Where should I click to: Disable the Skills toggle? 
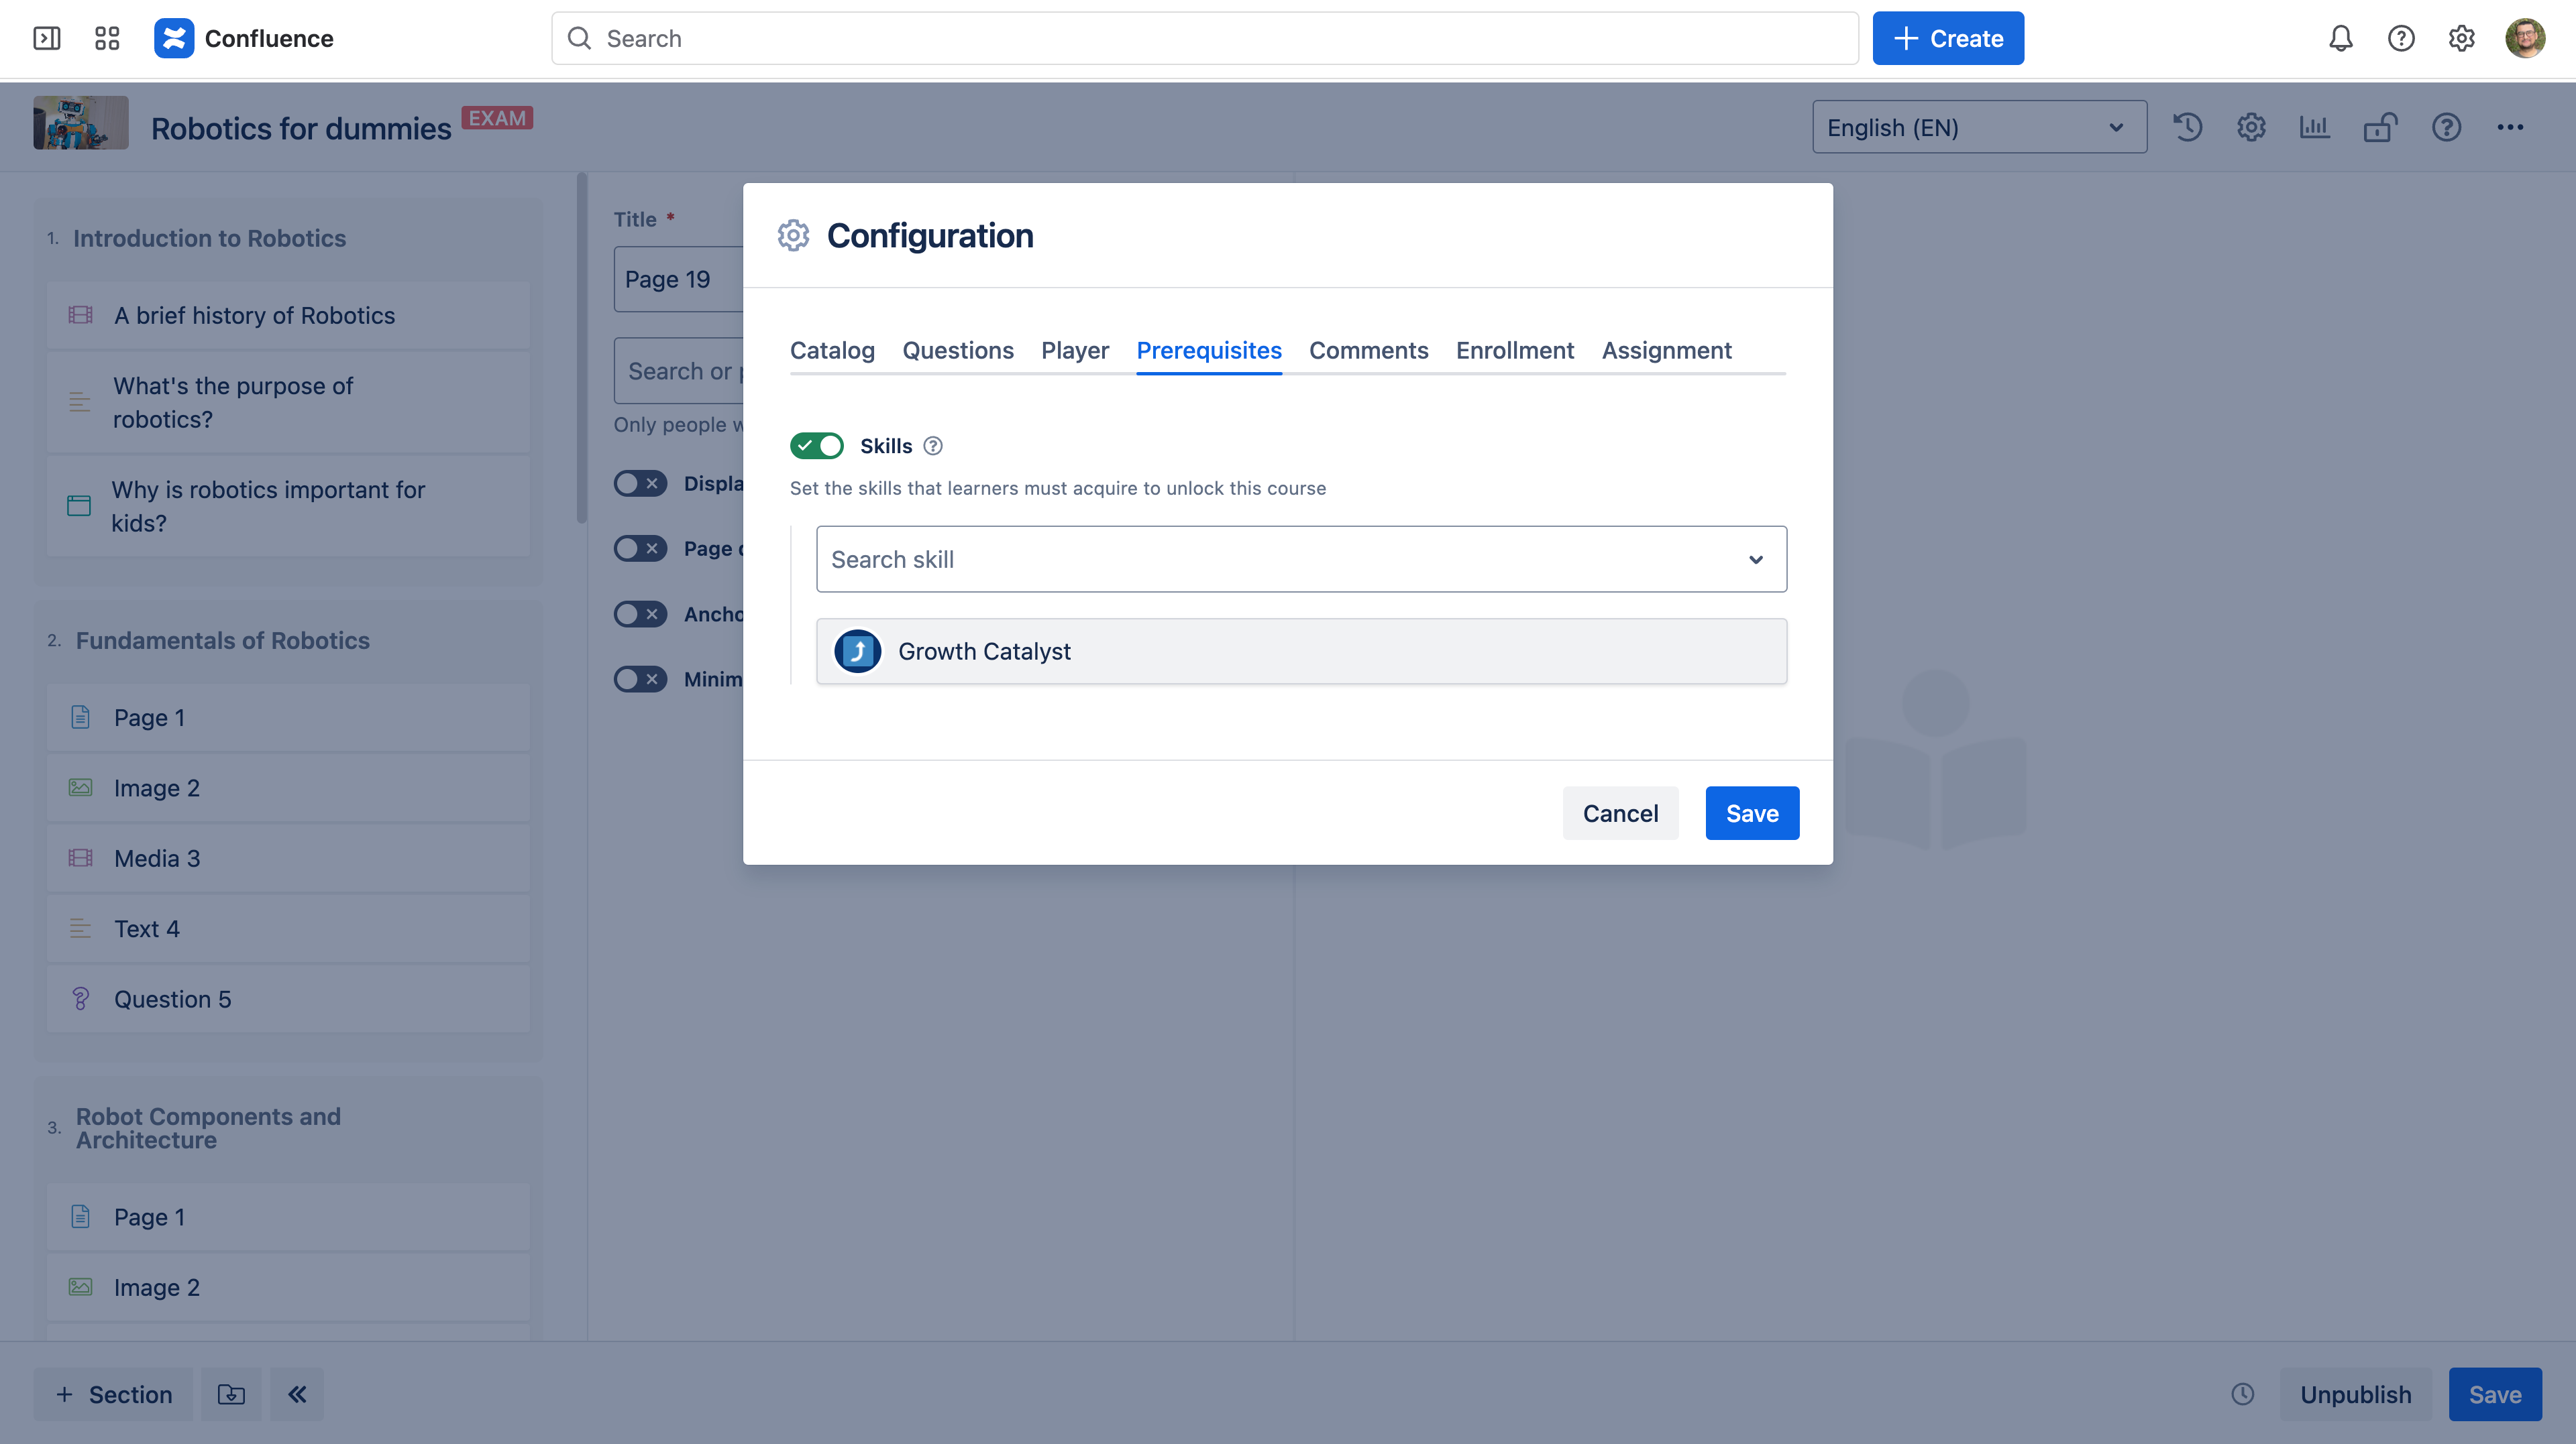point(817,446)
